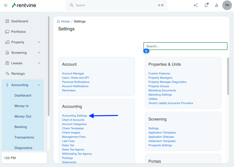Open the hamburger menu icon
This screenshot has width=234, height=167.
click(5, 5)
